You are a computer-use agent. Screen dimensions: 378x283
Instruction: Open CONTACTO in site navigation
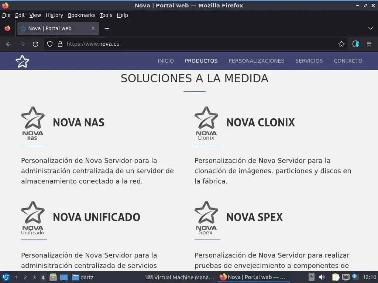(x=348, y=61)
